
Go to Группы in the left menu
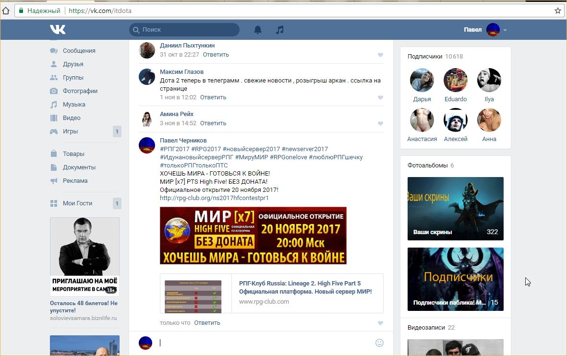click(73, 77)
